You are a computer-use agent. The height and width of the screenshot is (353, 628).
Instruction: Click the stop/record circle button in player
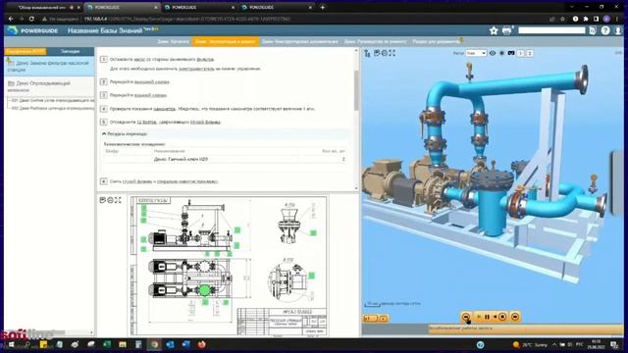pos(502,317)
